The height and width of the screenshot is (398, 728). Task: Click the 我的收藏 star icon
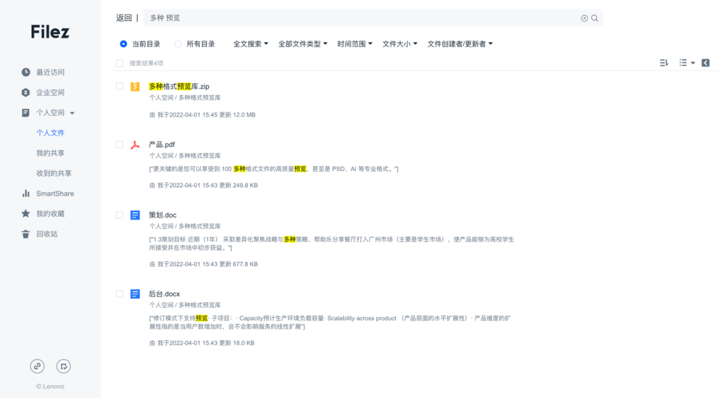point(25,213)
